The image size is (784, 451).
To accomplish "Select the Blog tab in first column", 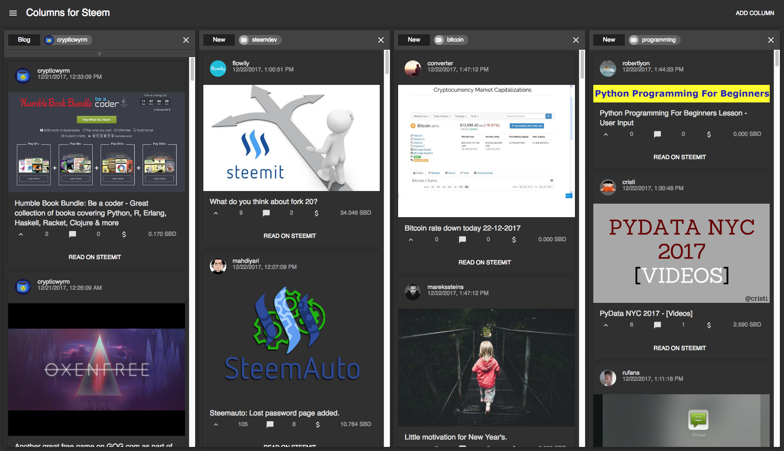I will (x=24, y=39).
